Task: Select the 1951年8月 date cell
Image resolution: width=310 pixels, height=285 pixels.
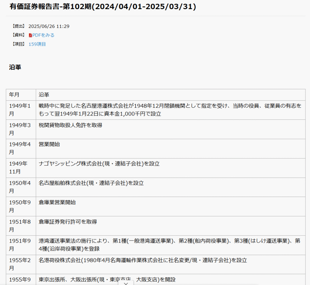Action: pyautogui.click(x=20, y=225)
